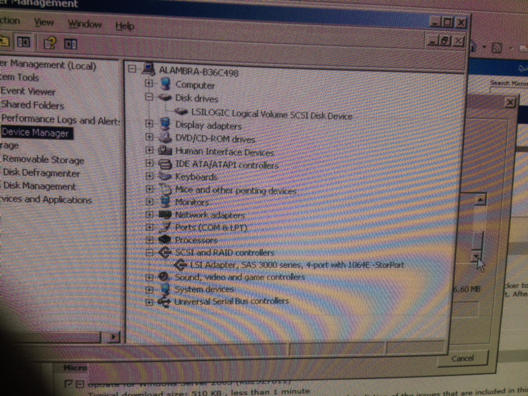Open the View menu

click(x=44, y=22)
